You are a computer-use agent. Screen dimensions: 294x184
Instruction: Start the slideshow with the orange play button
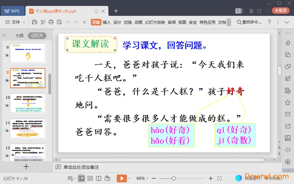click(122, 178)
